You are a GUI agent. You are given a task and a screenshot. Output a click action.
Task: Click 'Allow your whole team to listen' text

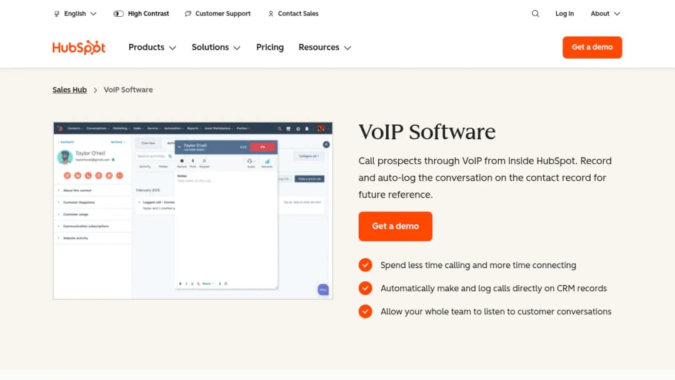496,312
